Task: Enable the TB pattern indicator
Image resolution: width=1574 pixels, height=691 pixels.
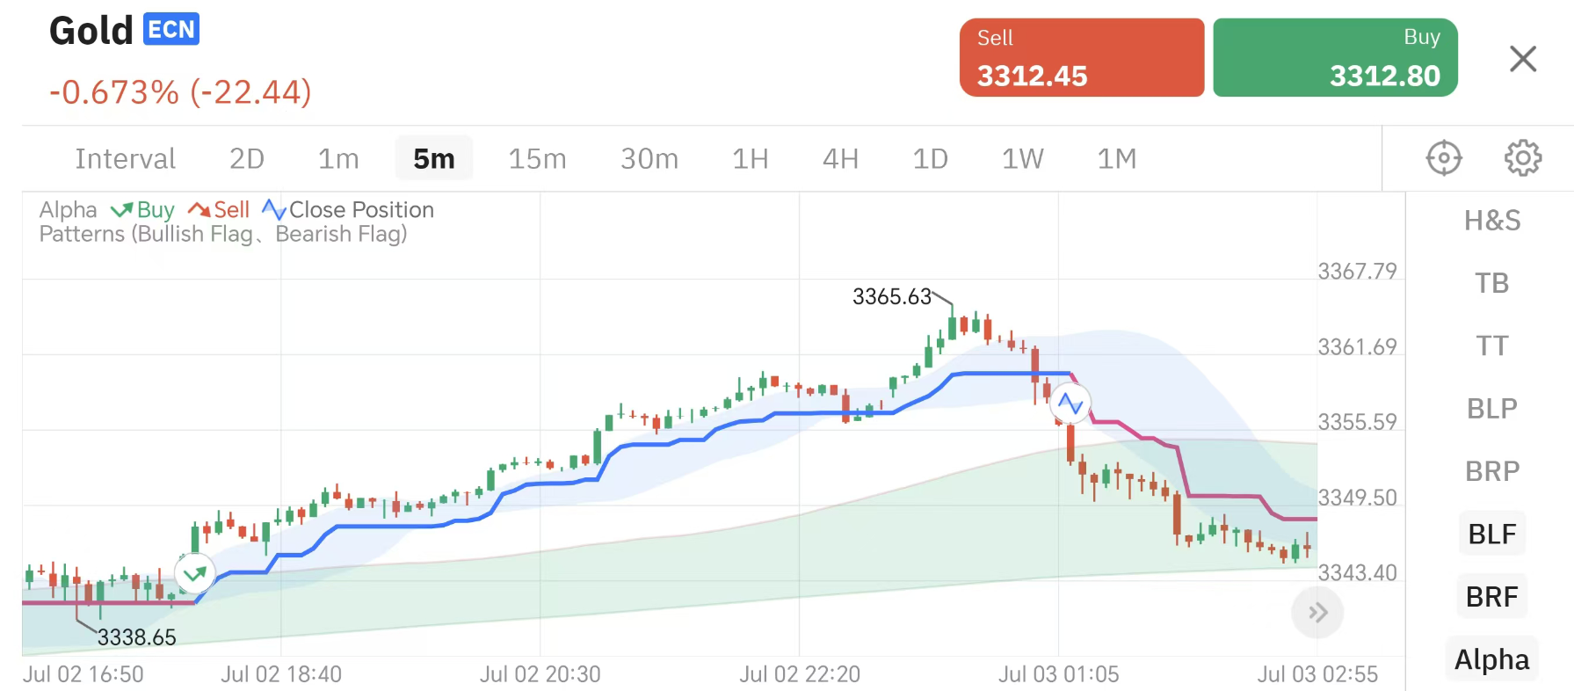Action: click(x=1491, y=283)
